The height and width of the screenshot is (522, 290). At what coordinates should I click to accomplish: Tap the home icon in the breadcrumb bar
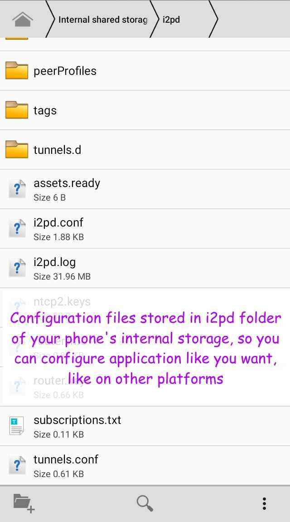[21, 19]
